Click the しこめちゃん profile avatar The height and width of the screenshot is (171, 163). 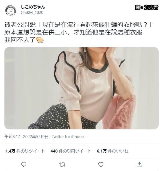[x=11, y=11]
